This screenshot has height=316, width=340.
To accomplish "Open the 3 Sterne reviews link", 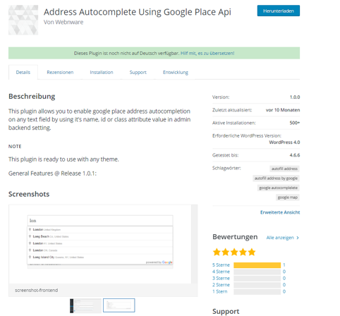I will 221,278.
